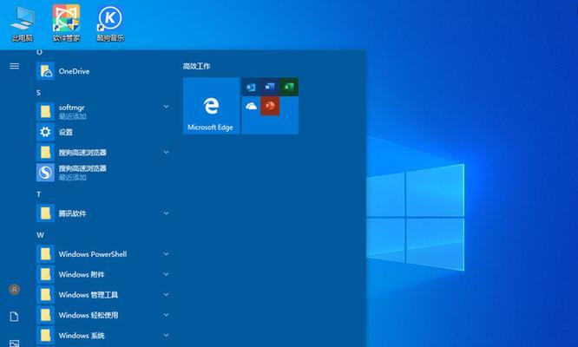Click the T letter index header
The height and width of the screenshot is (347, 578).
[x=38, y=194]
